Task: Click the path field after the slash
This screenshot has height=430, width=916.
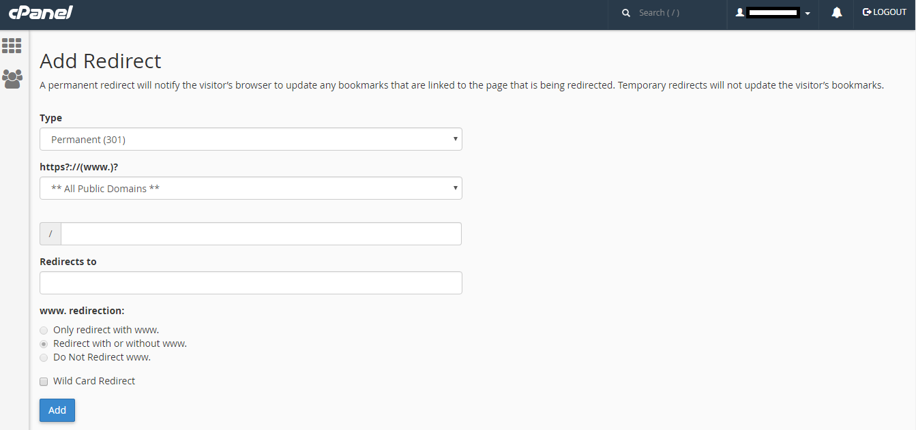Action: [x=261, y=234]
